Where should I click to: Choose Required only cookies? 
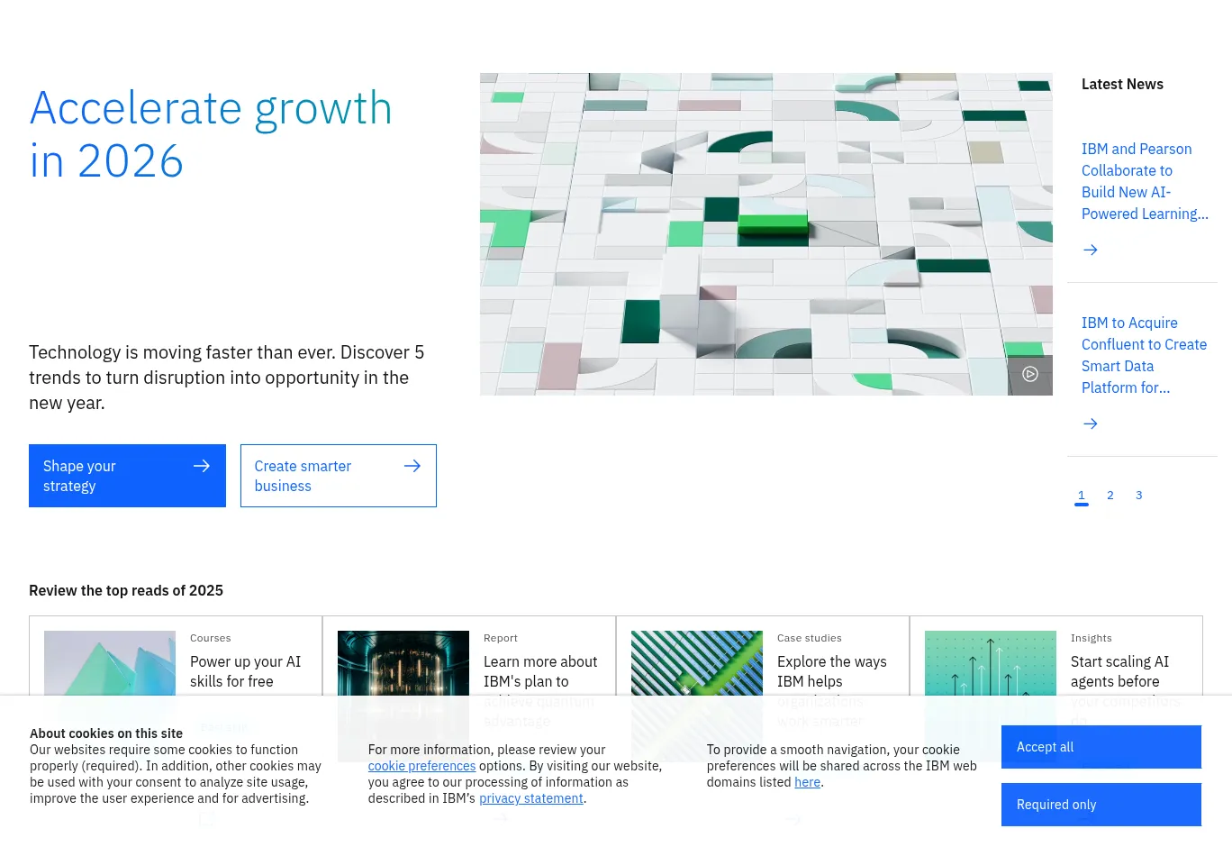(1101, 805)
